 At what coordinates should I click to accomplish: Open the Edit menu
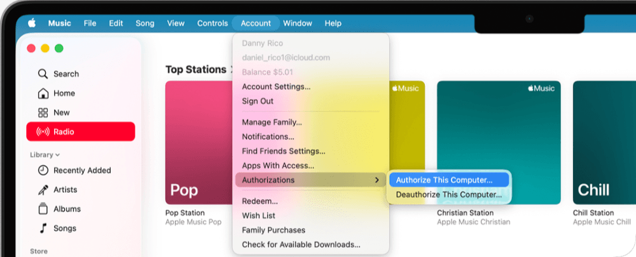click(x=116, y=23)
